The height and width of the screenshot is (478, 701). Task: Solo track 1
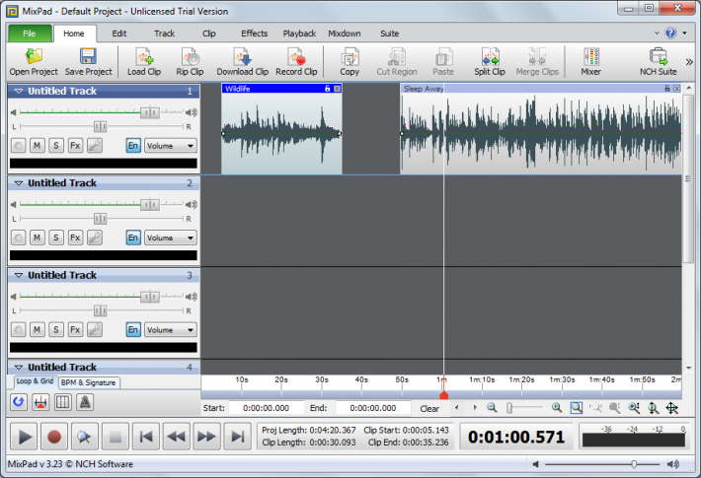coord(56,146)
